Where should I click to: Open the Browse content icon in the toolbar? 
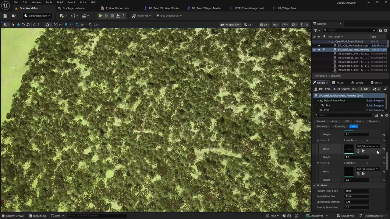pyautogui.click(x=14, y=16)
